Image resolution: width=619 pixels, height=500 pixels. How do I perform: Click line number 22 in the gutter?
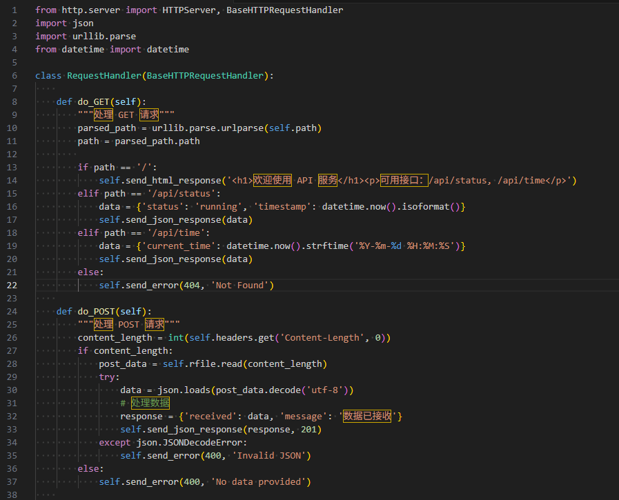(12, 286)
